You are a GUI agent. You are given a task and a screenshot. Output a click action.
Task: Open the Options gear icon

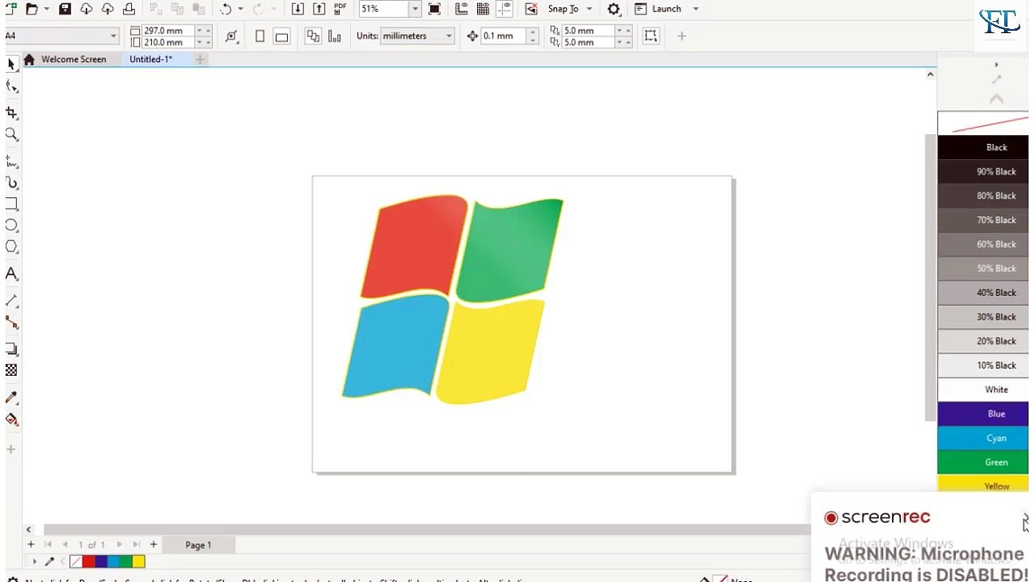tap(614, 9)
